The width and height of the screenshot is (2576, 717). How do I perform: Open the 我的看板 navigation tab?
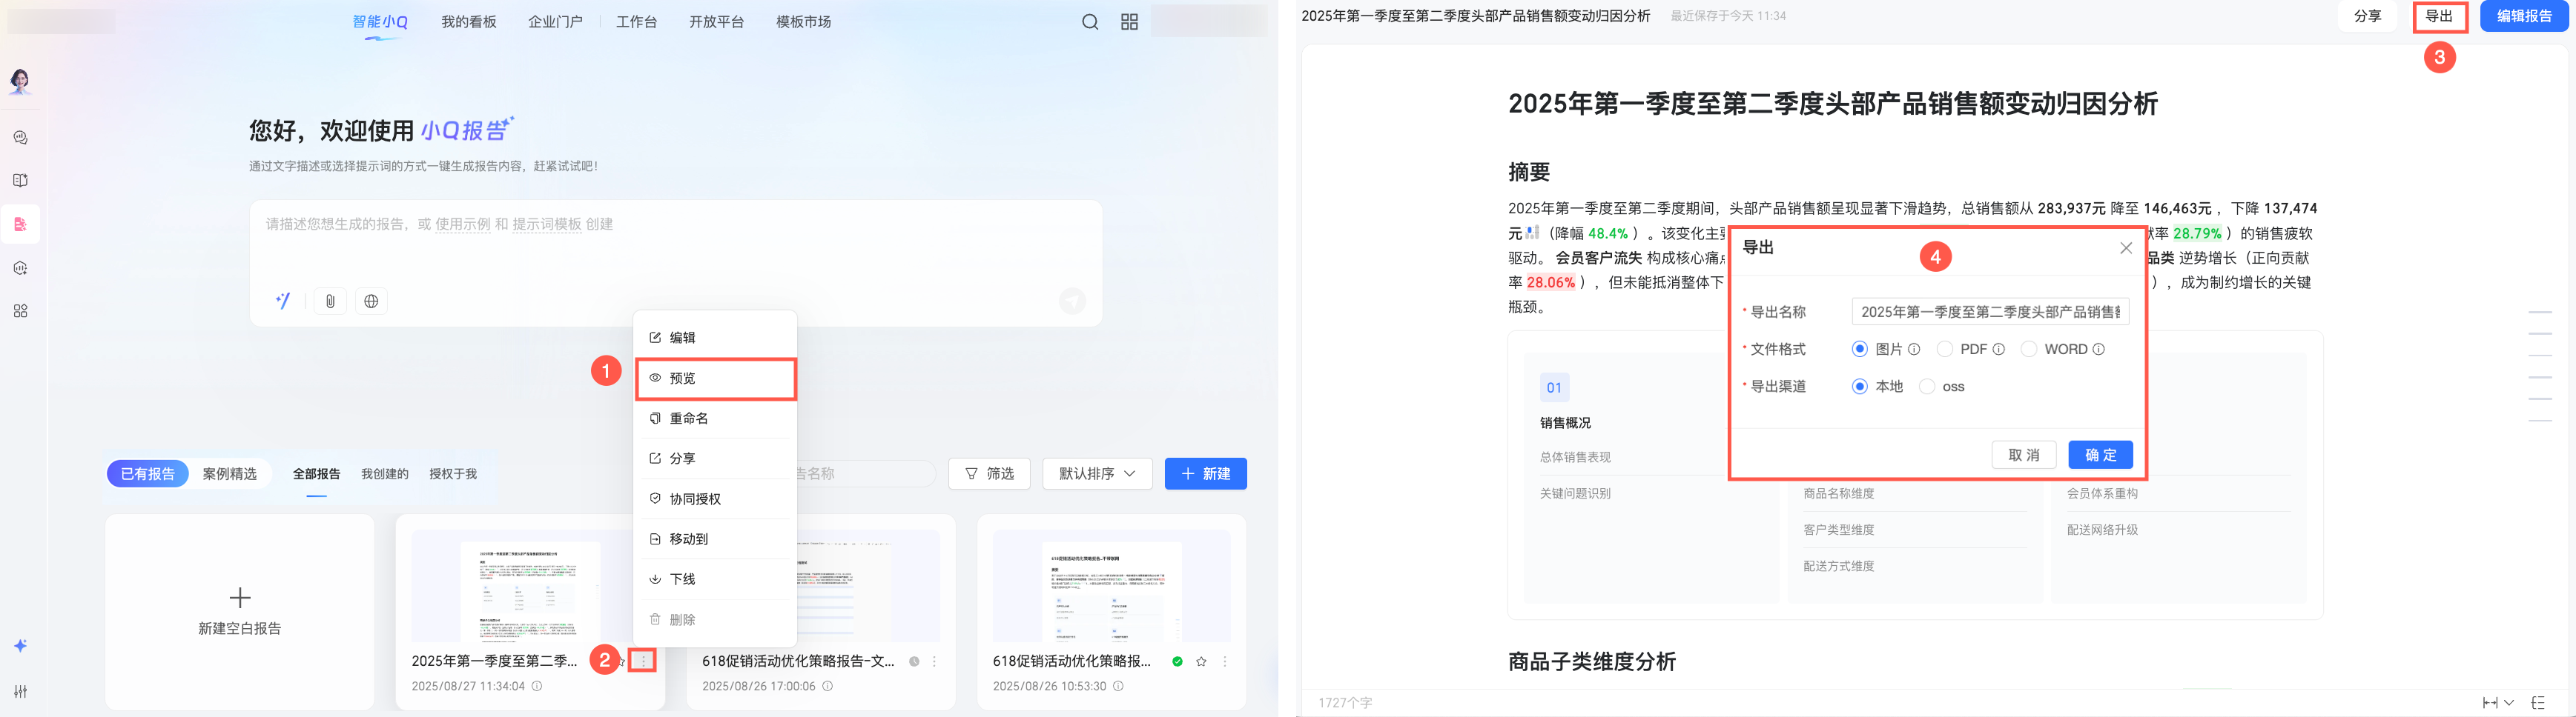pos(469,22)
